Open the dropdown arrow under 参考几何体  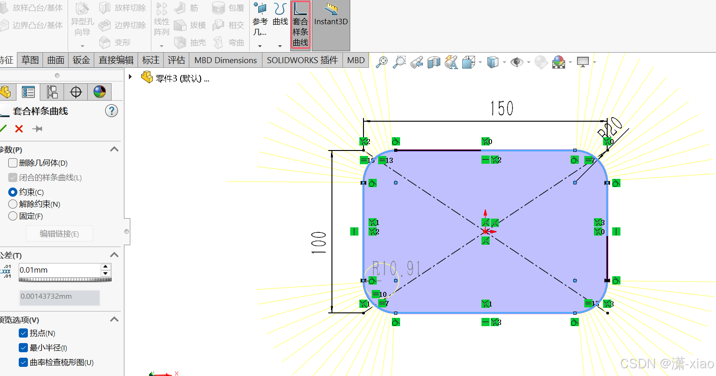click(x=260, y=46)
